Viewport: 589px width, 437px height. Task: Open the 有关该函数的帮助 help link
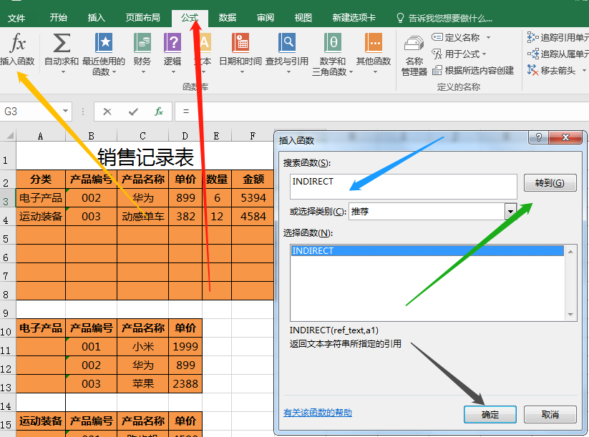click(x=318, y=413)
